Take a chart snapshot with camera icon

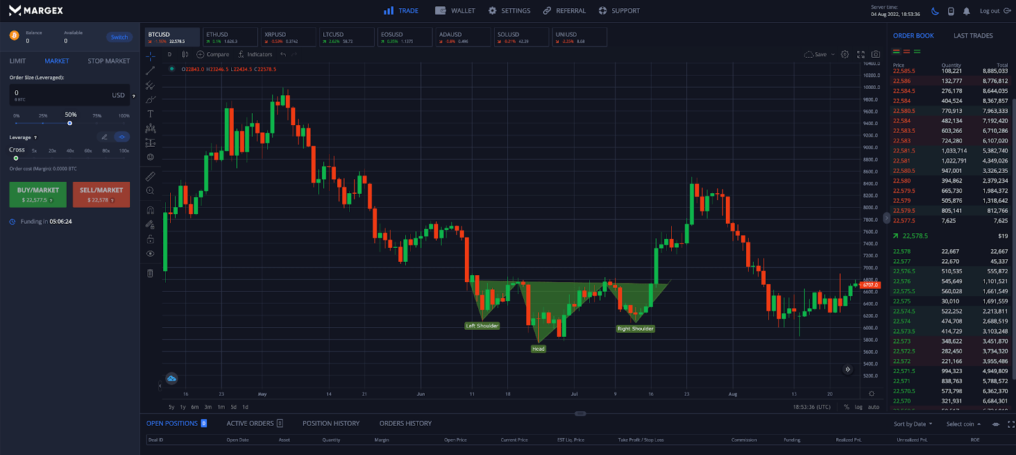click(x=876, y=55)
